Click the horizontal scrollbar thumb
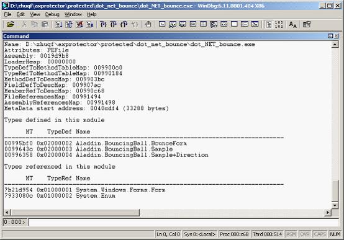The width and height of the screenshot is (344, 240). (x=75, y=212)
